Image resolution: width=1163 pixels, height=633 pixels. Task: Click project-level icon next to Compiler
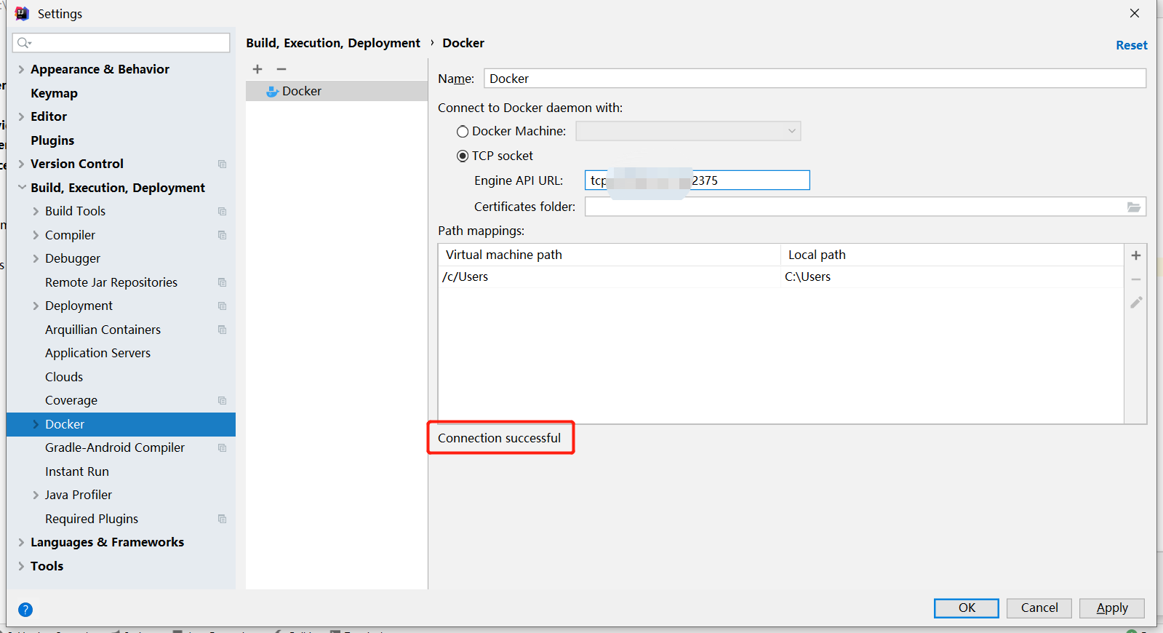point(223,235)
